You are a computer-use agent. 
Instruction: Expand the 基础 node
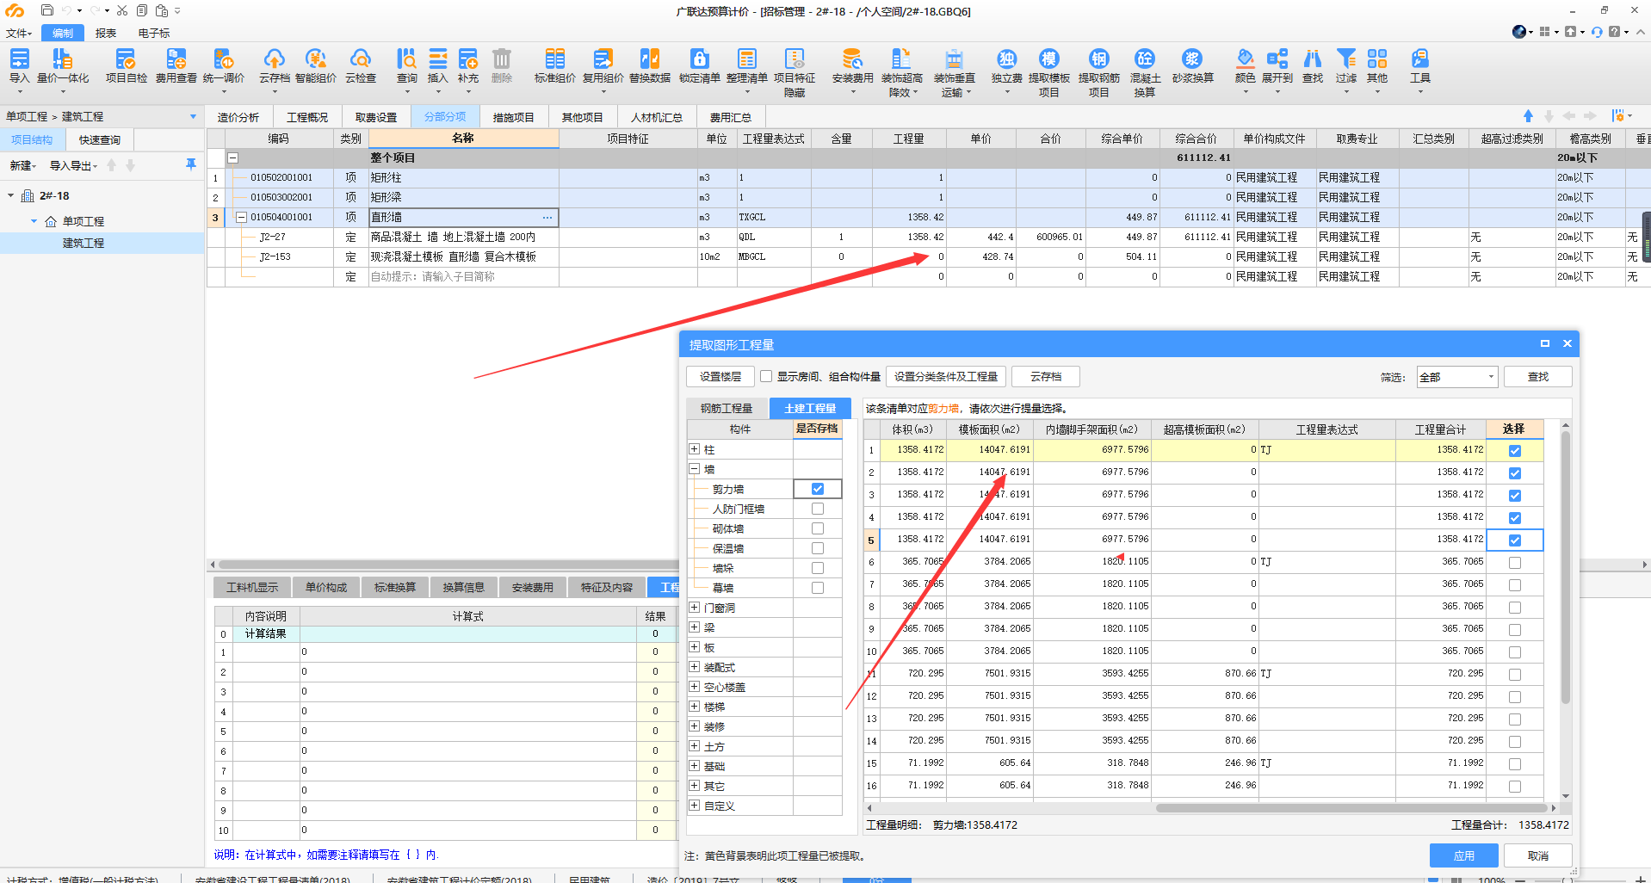click(x=695, y=766)
